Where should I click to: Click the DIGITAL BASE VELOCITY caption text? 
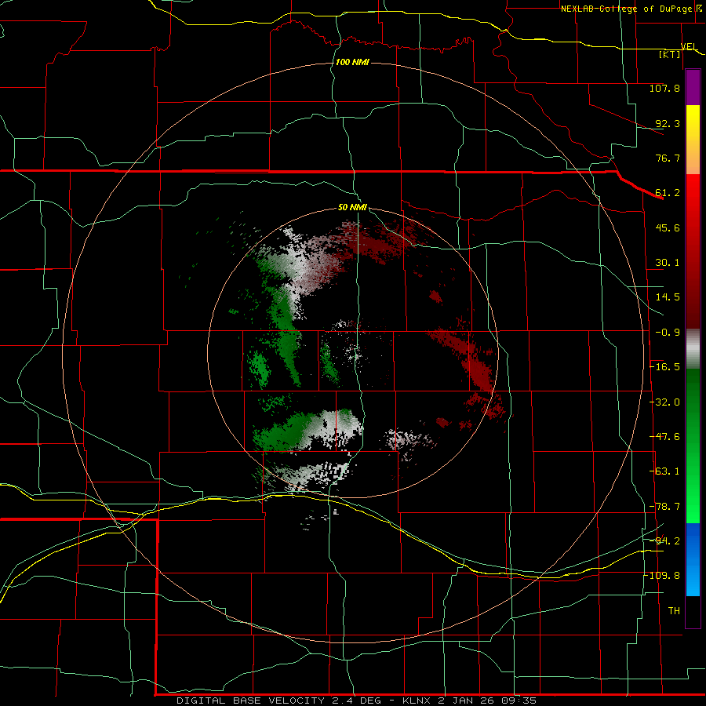tap(250, 701)
